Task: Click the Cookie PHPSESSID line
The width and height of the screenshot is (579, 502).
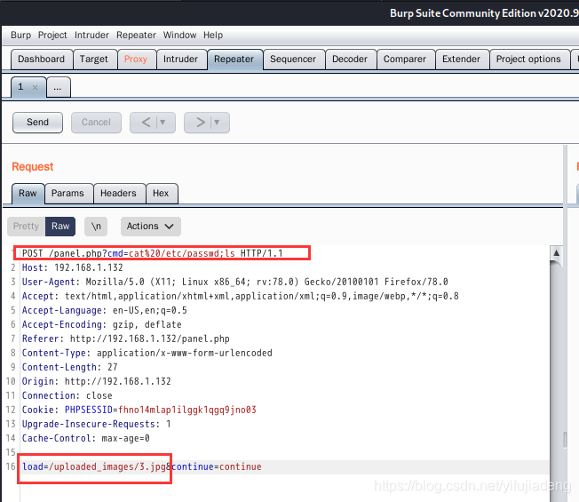Action: pyautogui.click(x=139, y=410)
